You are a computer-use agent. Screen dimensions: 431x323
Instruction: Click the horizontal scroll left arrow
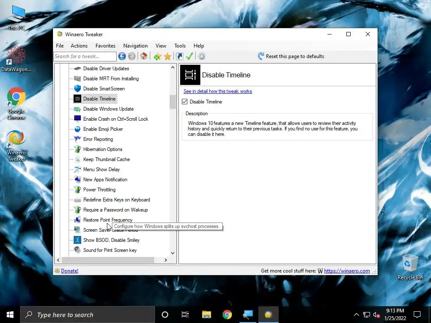(x=58, y=260)
